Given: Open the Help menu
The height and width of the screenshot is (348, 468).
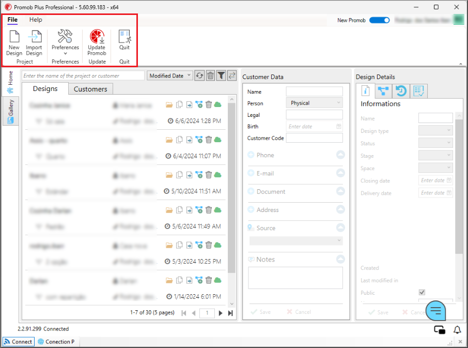Looking at the screenshot, I should click(x=36, y=20).
